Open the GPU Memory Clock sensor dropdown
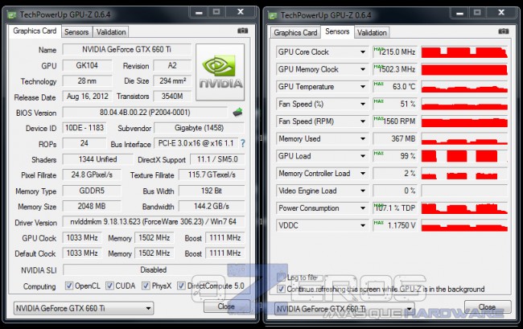Image resolution: width=523 pixels, height=329 pixels. click(x=363, y=69)
